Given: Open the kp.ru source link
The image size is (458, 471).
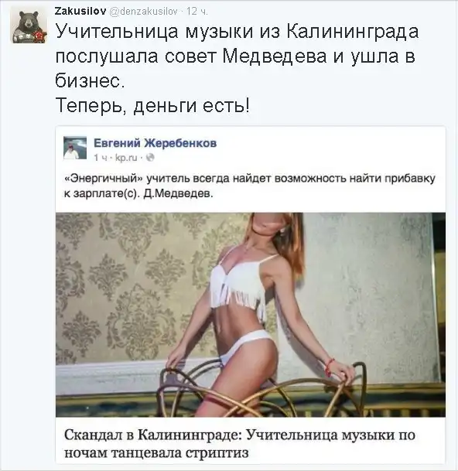Looking at the screenshot, I should click(126, 158).
